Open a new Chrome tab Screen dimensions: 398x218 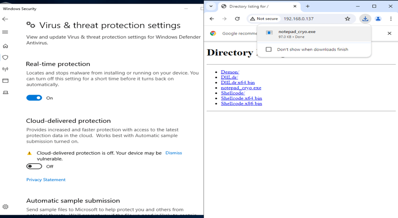[x=307, y=7]
